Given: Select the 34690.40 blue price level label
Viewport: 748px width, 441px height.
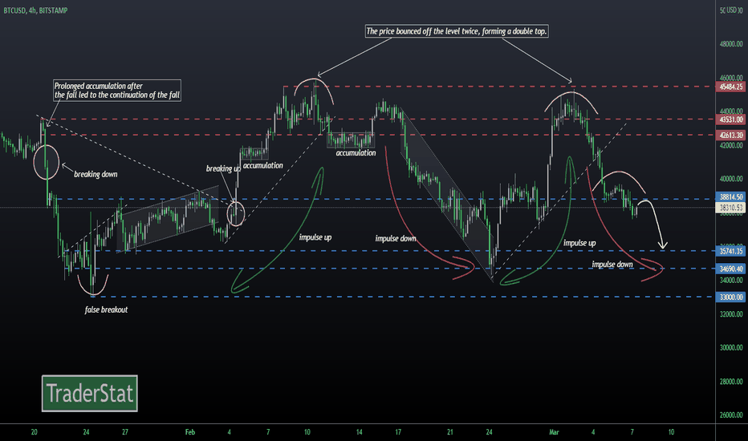Looking at the screenshot, I should pyautogui.click(x=731, y=269).
